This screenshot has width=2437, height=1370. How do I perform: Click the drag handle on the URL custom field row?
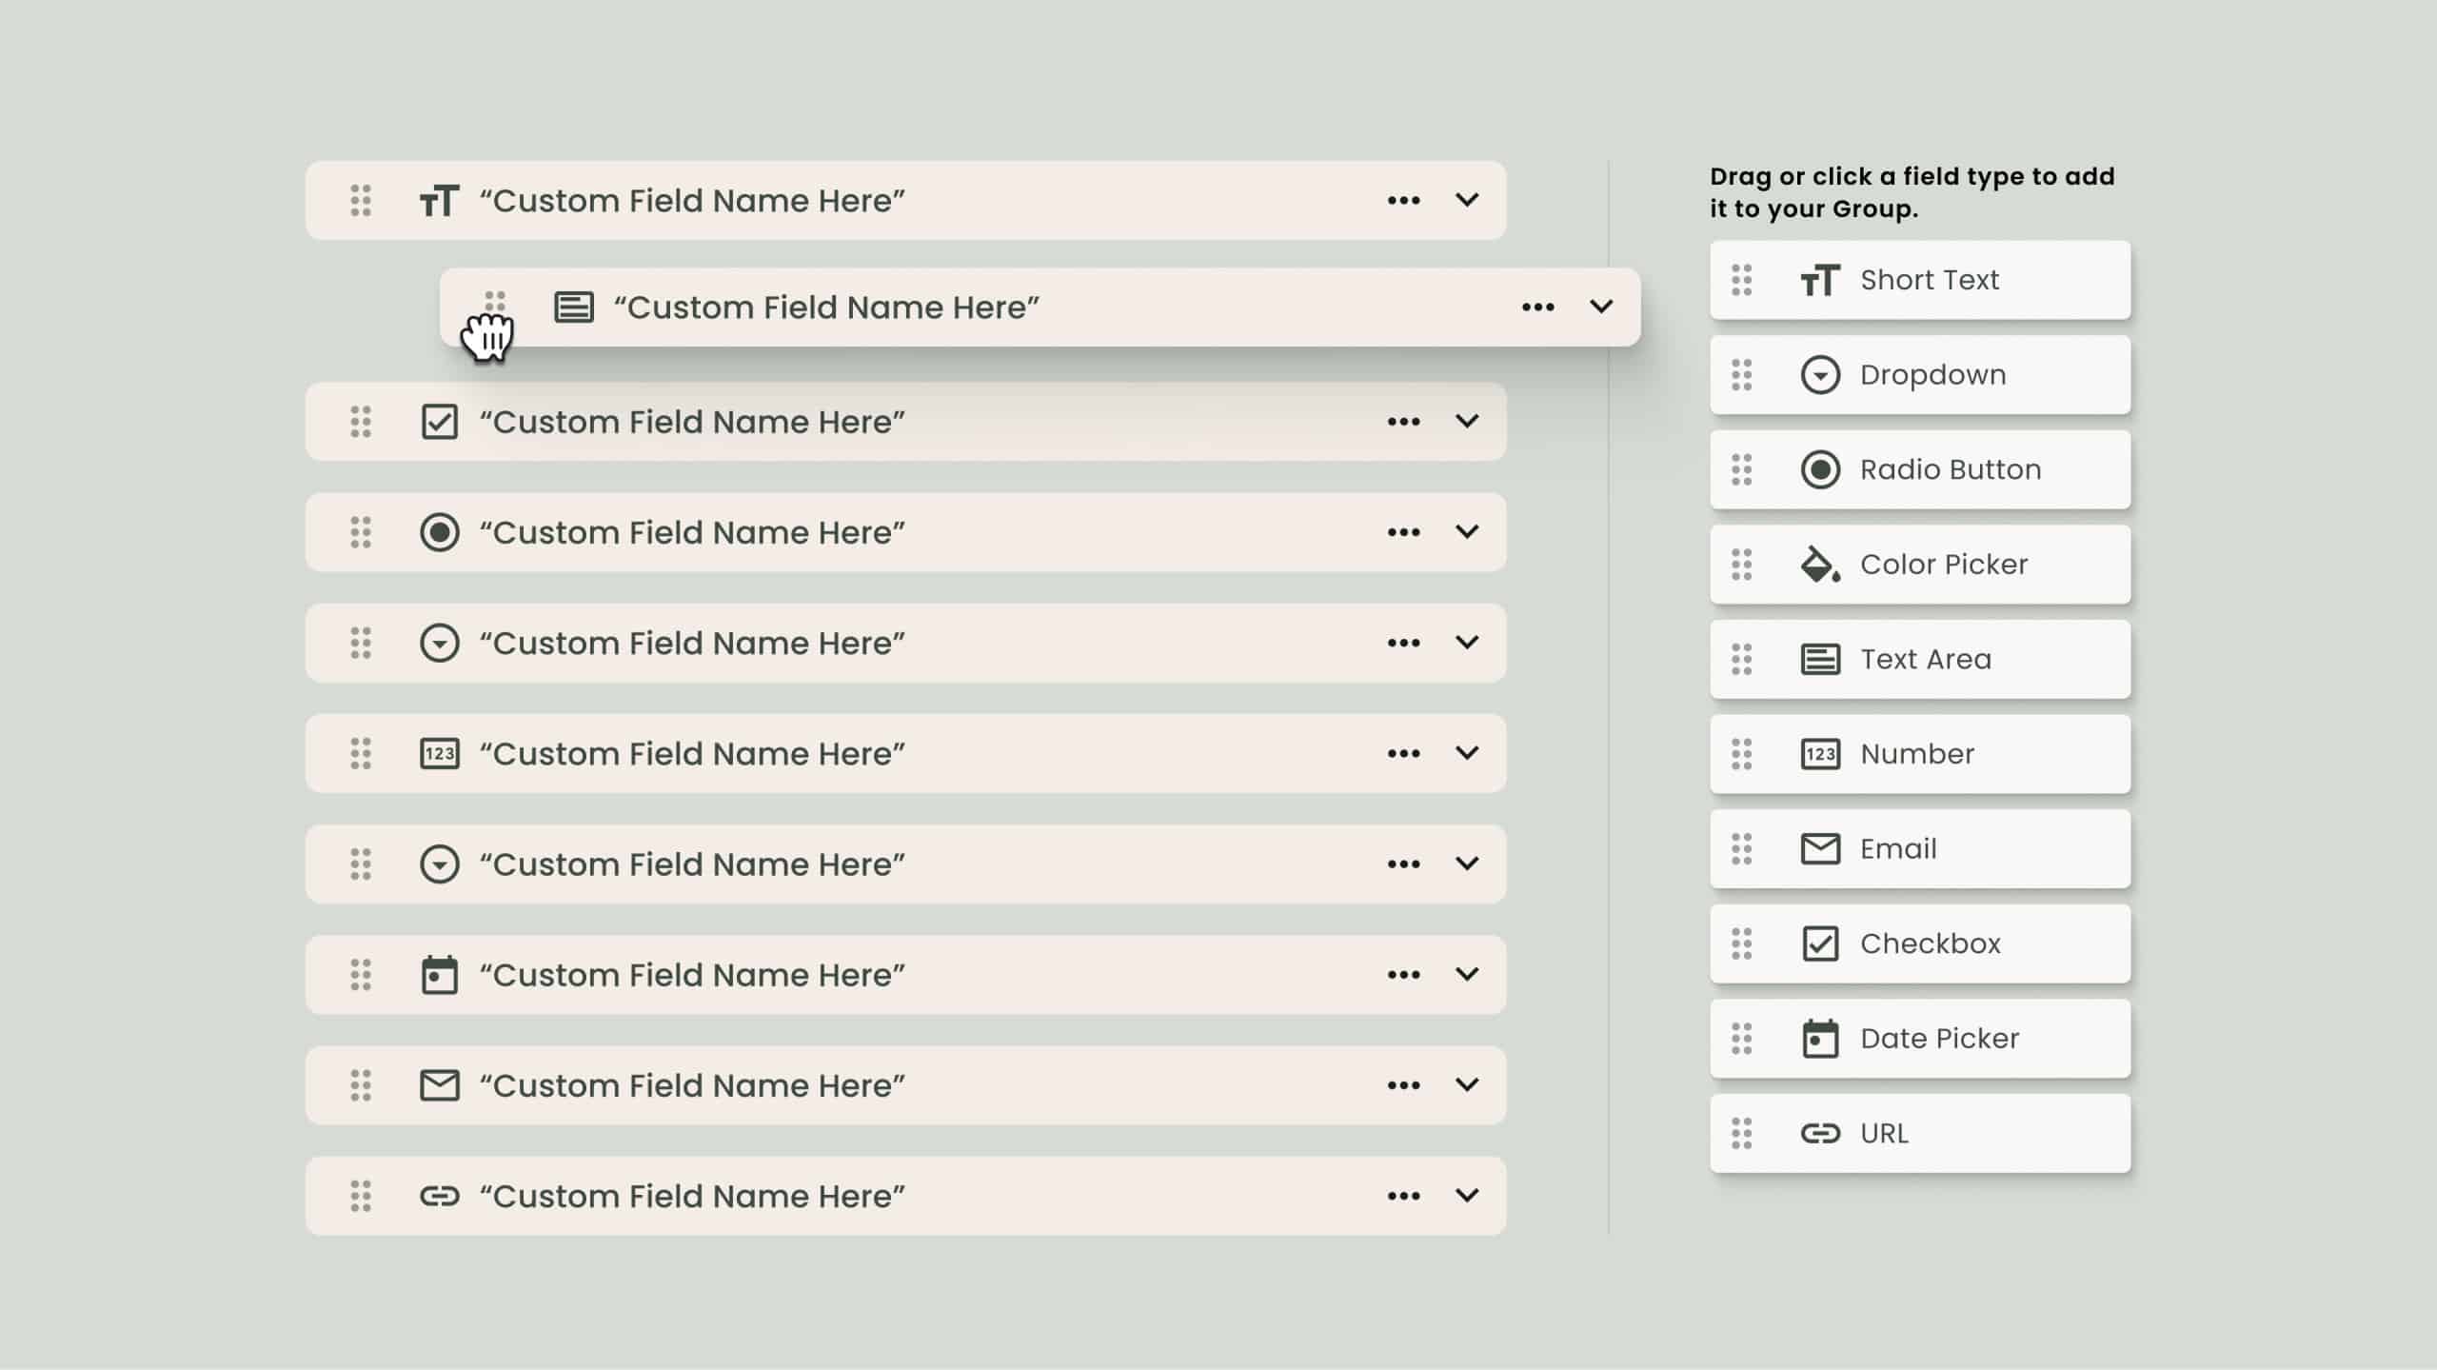(360, 1196)
